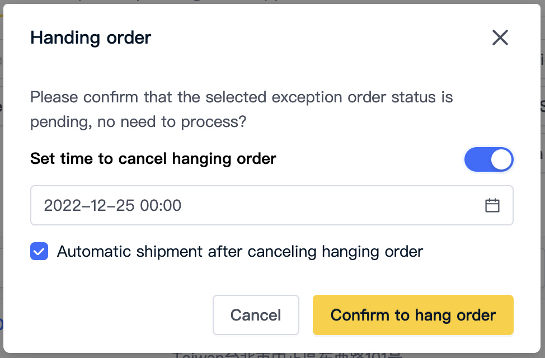Click the white checkmark in the blue box
Viewport: 545px width, 358px height.
click(39, 252)
